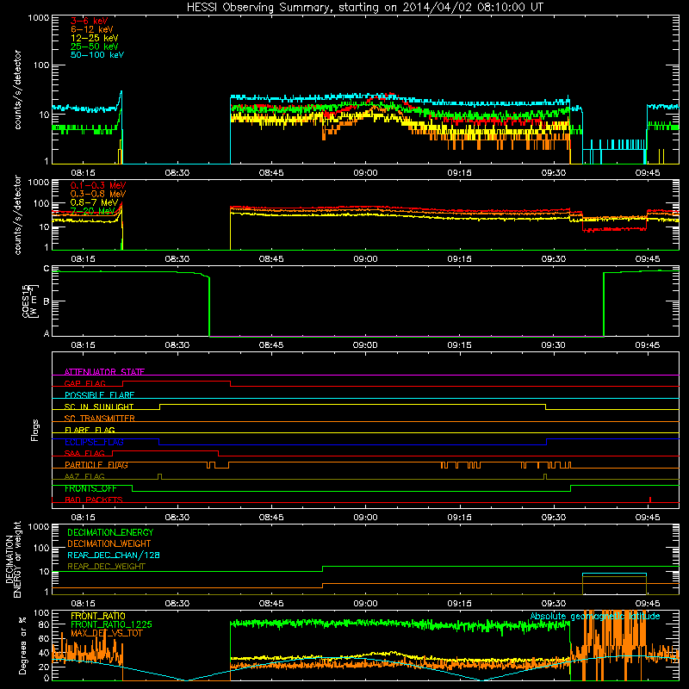689x689 pixels.
Task: Click the DECIMATION_WEIGHT legend label
Action: click(x=109, y=543)
